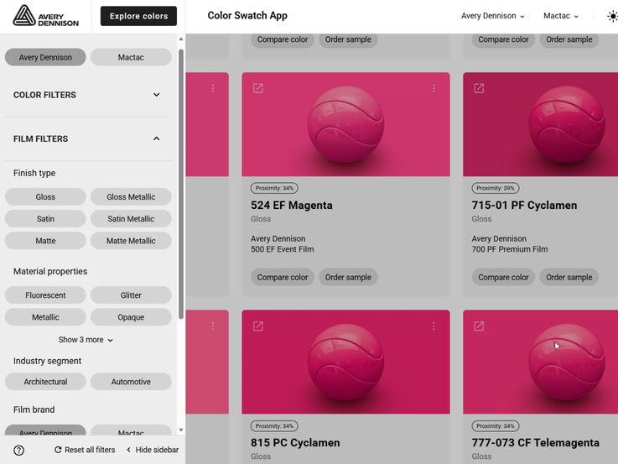Click the Avery Dennison logo
618x464 pixels.
click(x=46, y=16)
